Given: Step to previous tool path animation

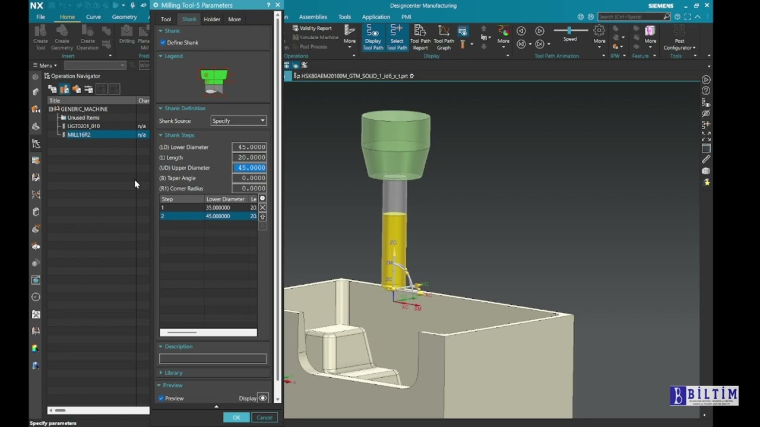Looking at the screenshot, I should tap(521, 44).
